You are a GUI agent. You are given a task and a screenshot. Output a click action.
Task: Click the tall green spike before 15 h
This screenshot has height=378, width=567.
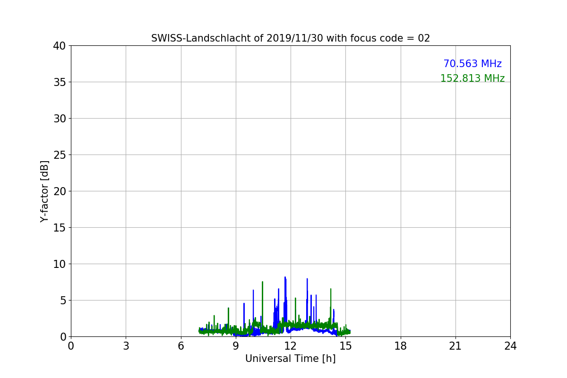click(x=331, y=289)
